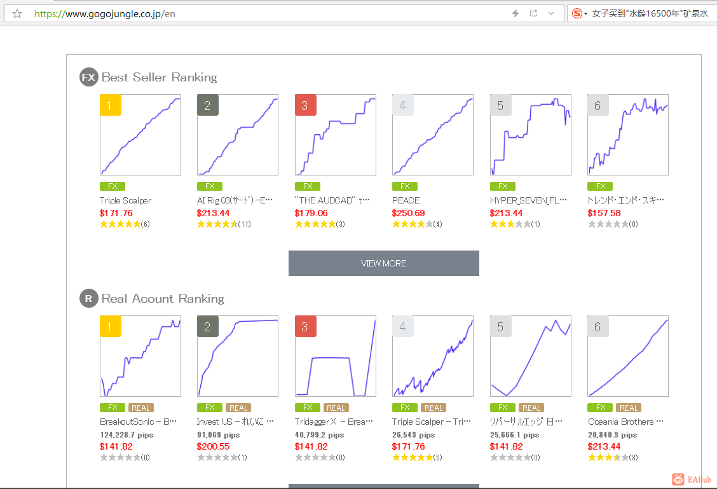The image size is (717, 489).
Task: Click the $200.55 price of Invest US
Action: 213,447
